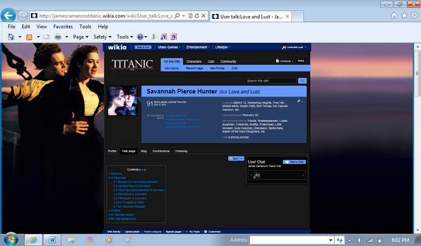Click the browser Forward arrow button

[x=22, y=16]
